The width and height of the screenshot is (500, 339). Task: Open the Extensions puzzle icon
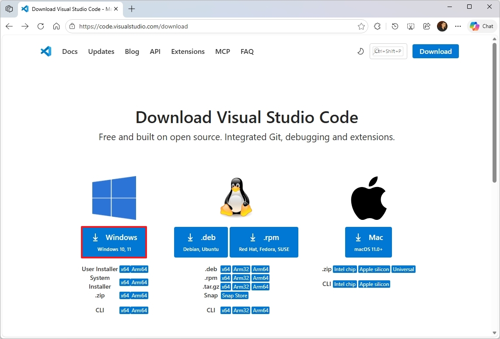click(377, 26)
